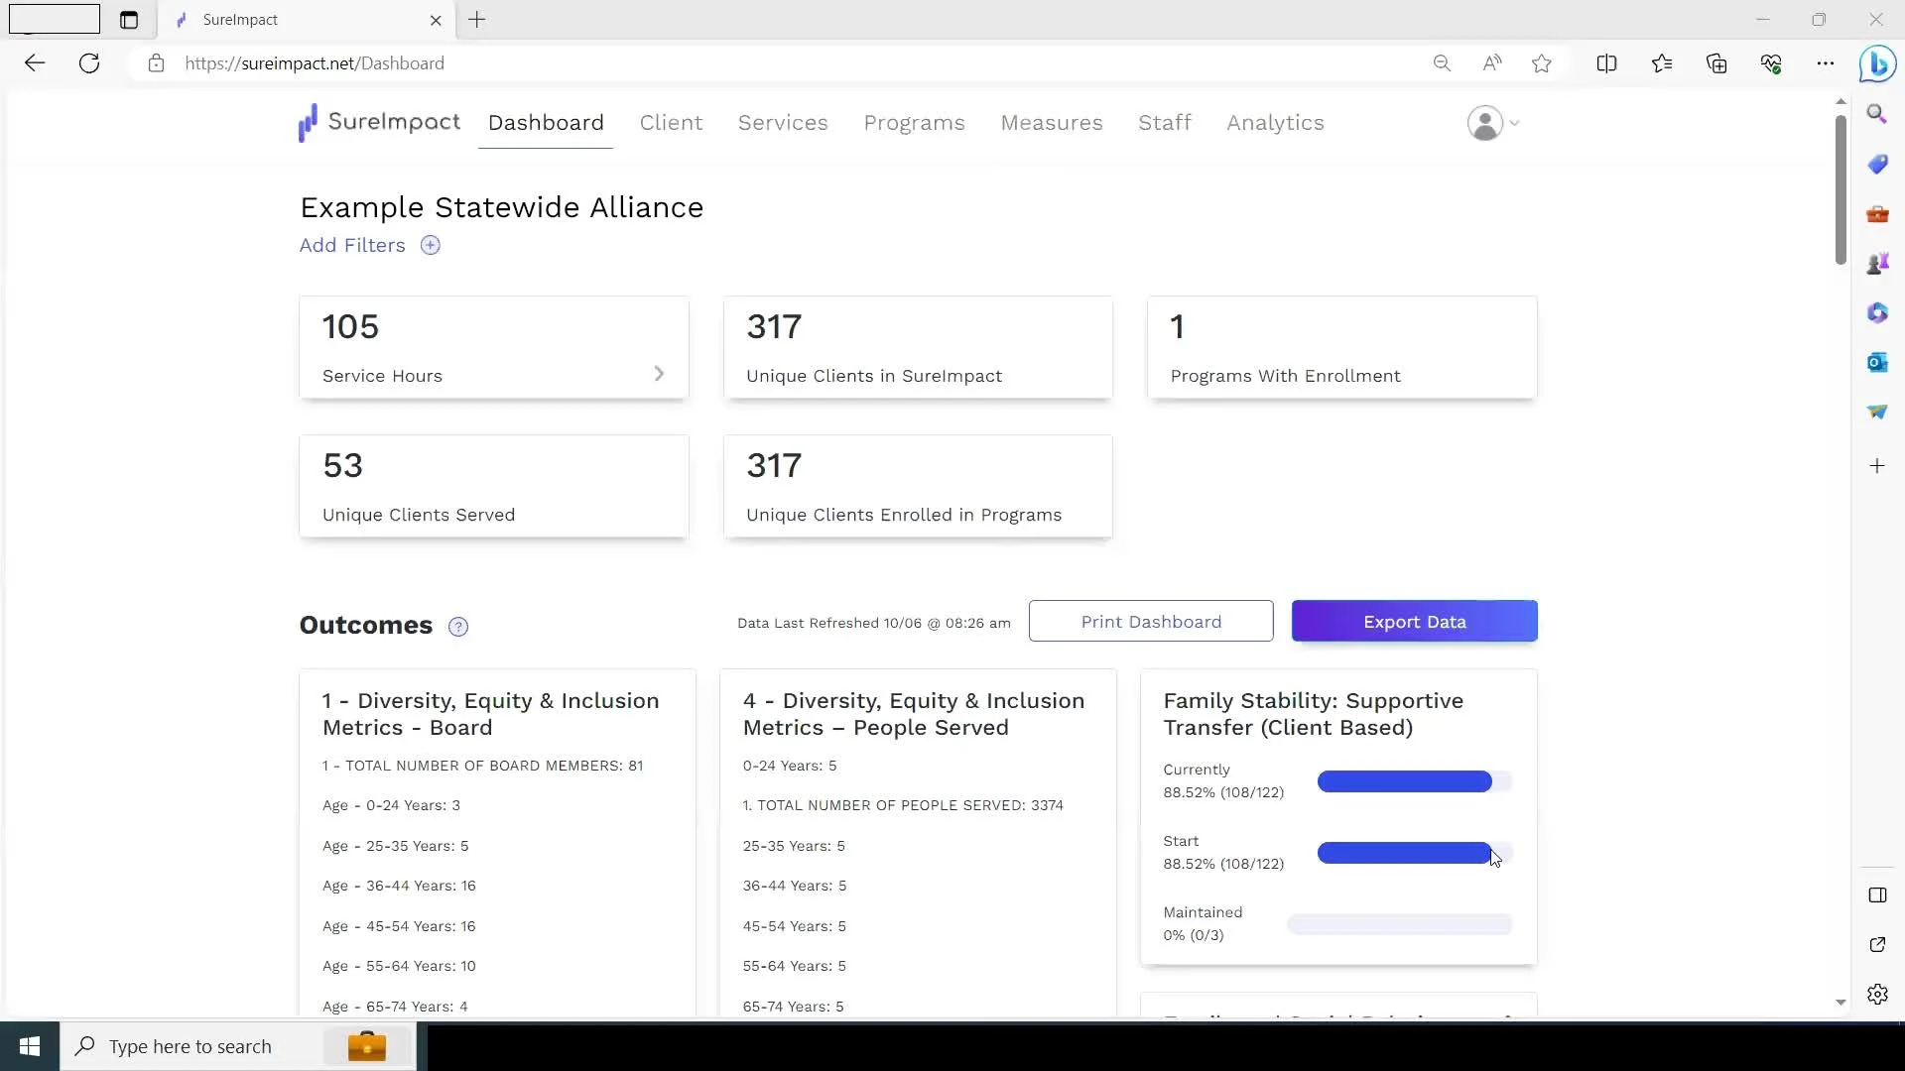The height and width of the screenshot is (1071, 1905).
Task: Open Unique Clients Enrolled in Programs card
Action: point(918,487)
